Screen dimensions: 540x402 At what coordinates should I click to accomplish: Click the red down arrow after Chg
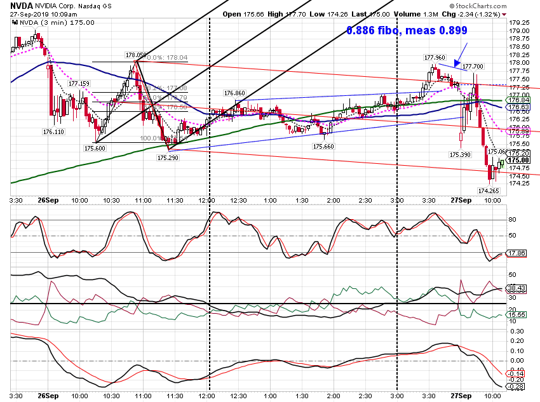[504, 15]
